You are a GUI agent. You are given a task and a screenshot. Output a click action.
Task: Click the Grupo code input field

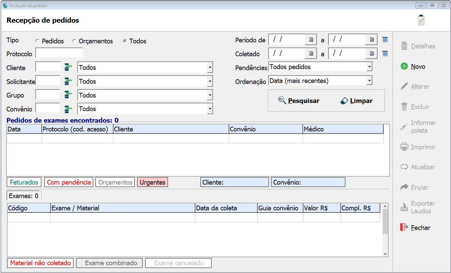click(48, 95)
